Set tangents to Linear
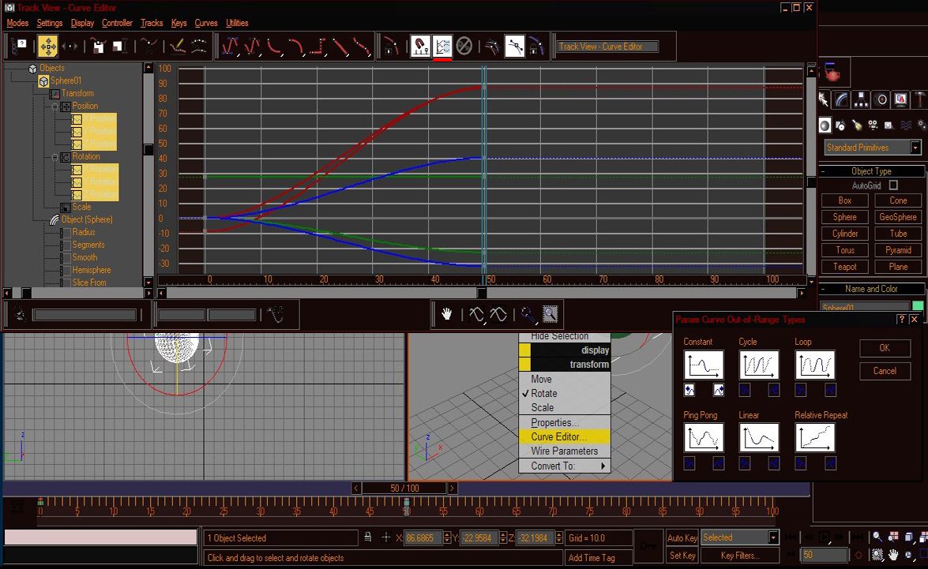This screenshot has height=569, width=928. [340, 46]
